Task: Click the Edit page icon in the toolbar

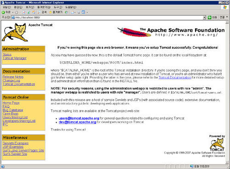Action: [83, 12]
